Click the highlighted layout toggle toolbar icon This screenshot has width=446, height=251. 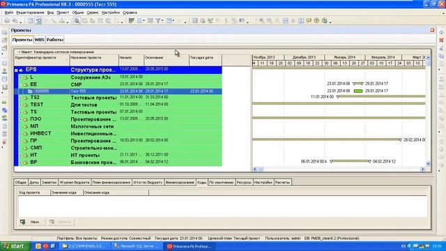[38, 21]
